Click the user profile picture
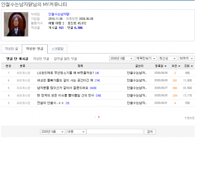The height and width of the screenshot is (172, 198). point(16,24)
